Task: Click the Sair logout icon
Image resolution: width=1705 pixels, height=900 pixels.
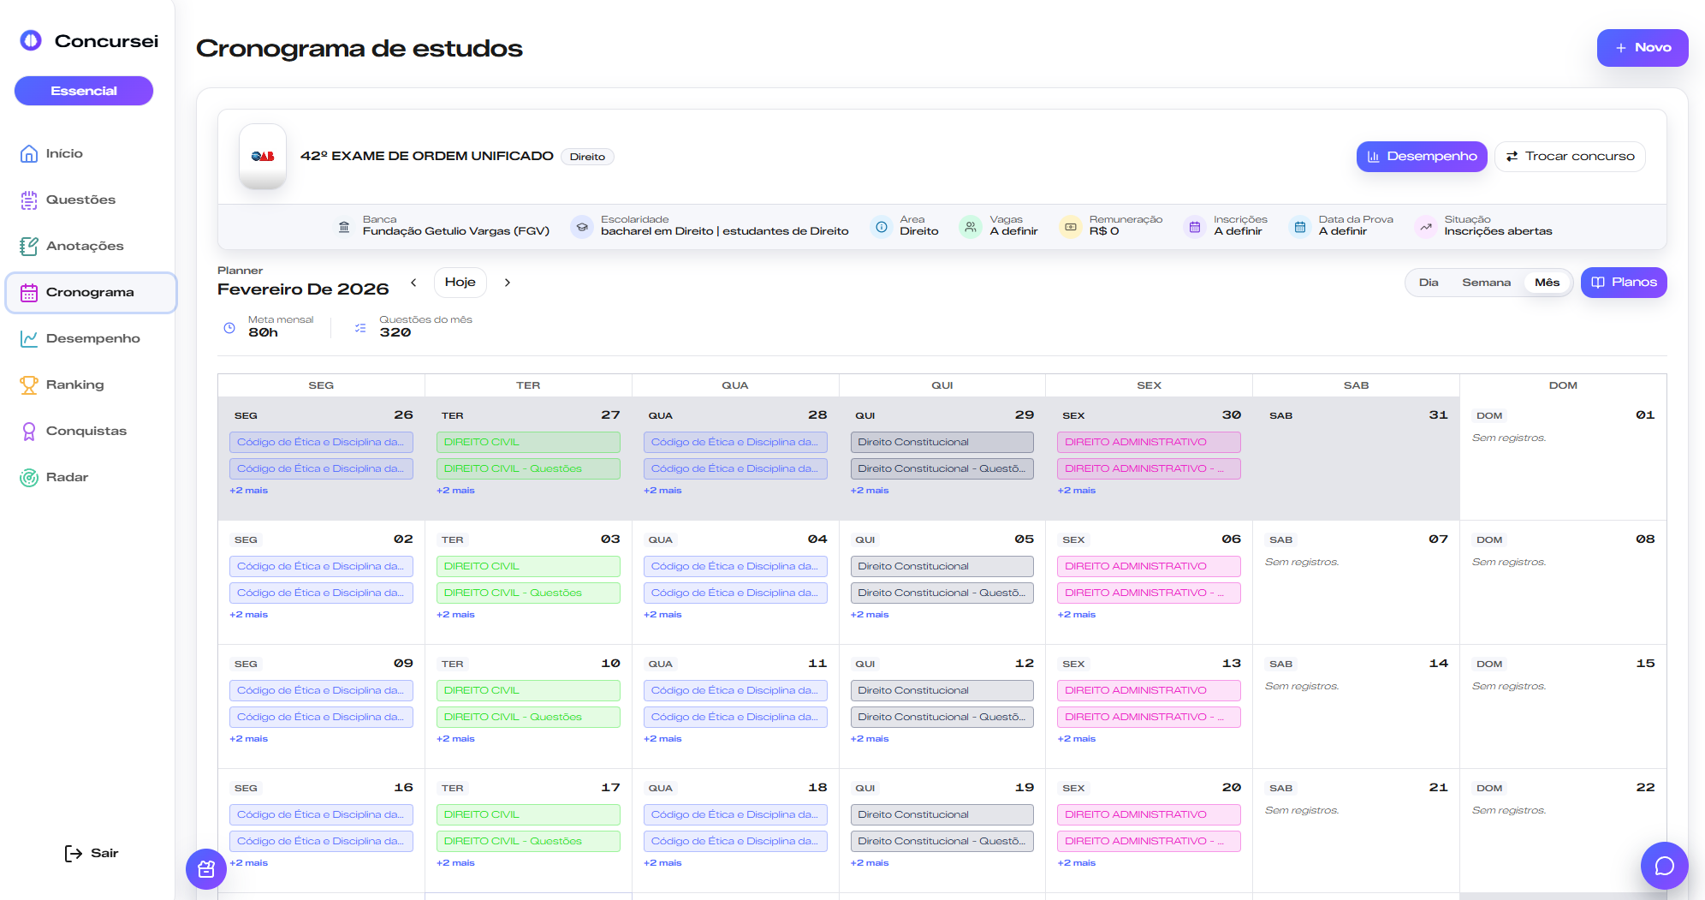Action: (x=74, y=853)
